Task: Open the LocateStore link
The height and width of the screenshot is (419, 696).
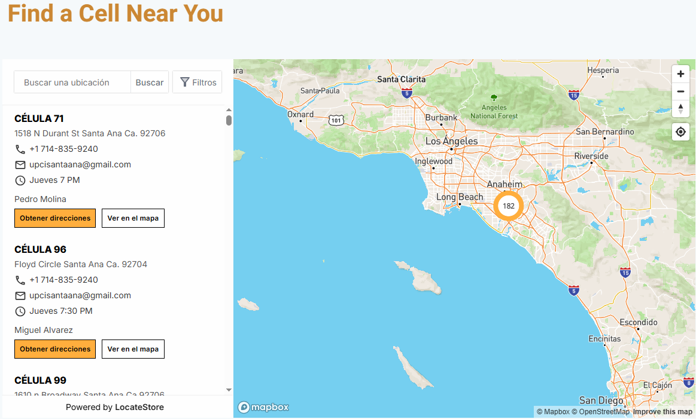Action: click(139, 408)
